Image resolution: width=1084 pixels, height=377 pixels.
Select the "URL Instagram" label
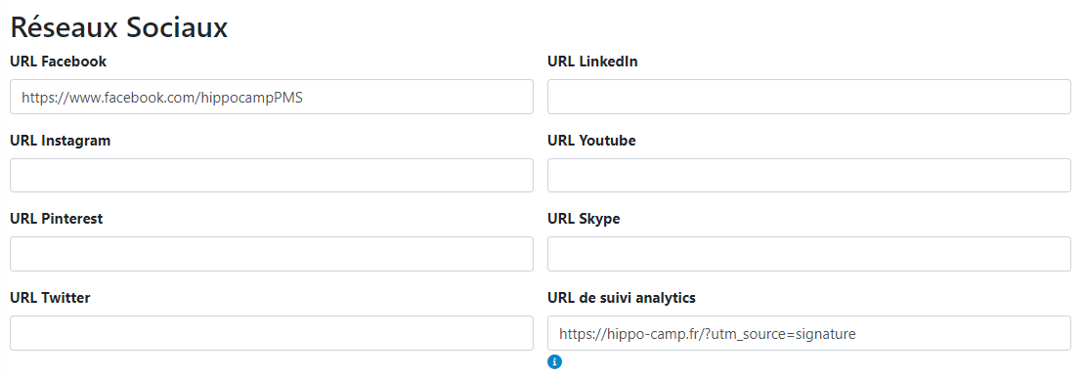click(61, 141)
